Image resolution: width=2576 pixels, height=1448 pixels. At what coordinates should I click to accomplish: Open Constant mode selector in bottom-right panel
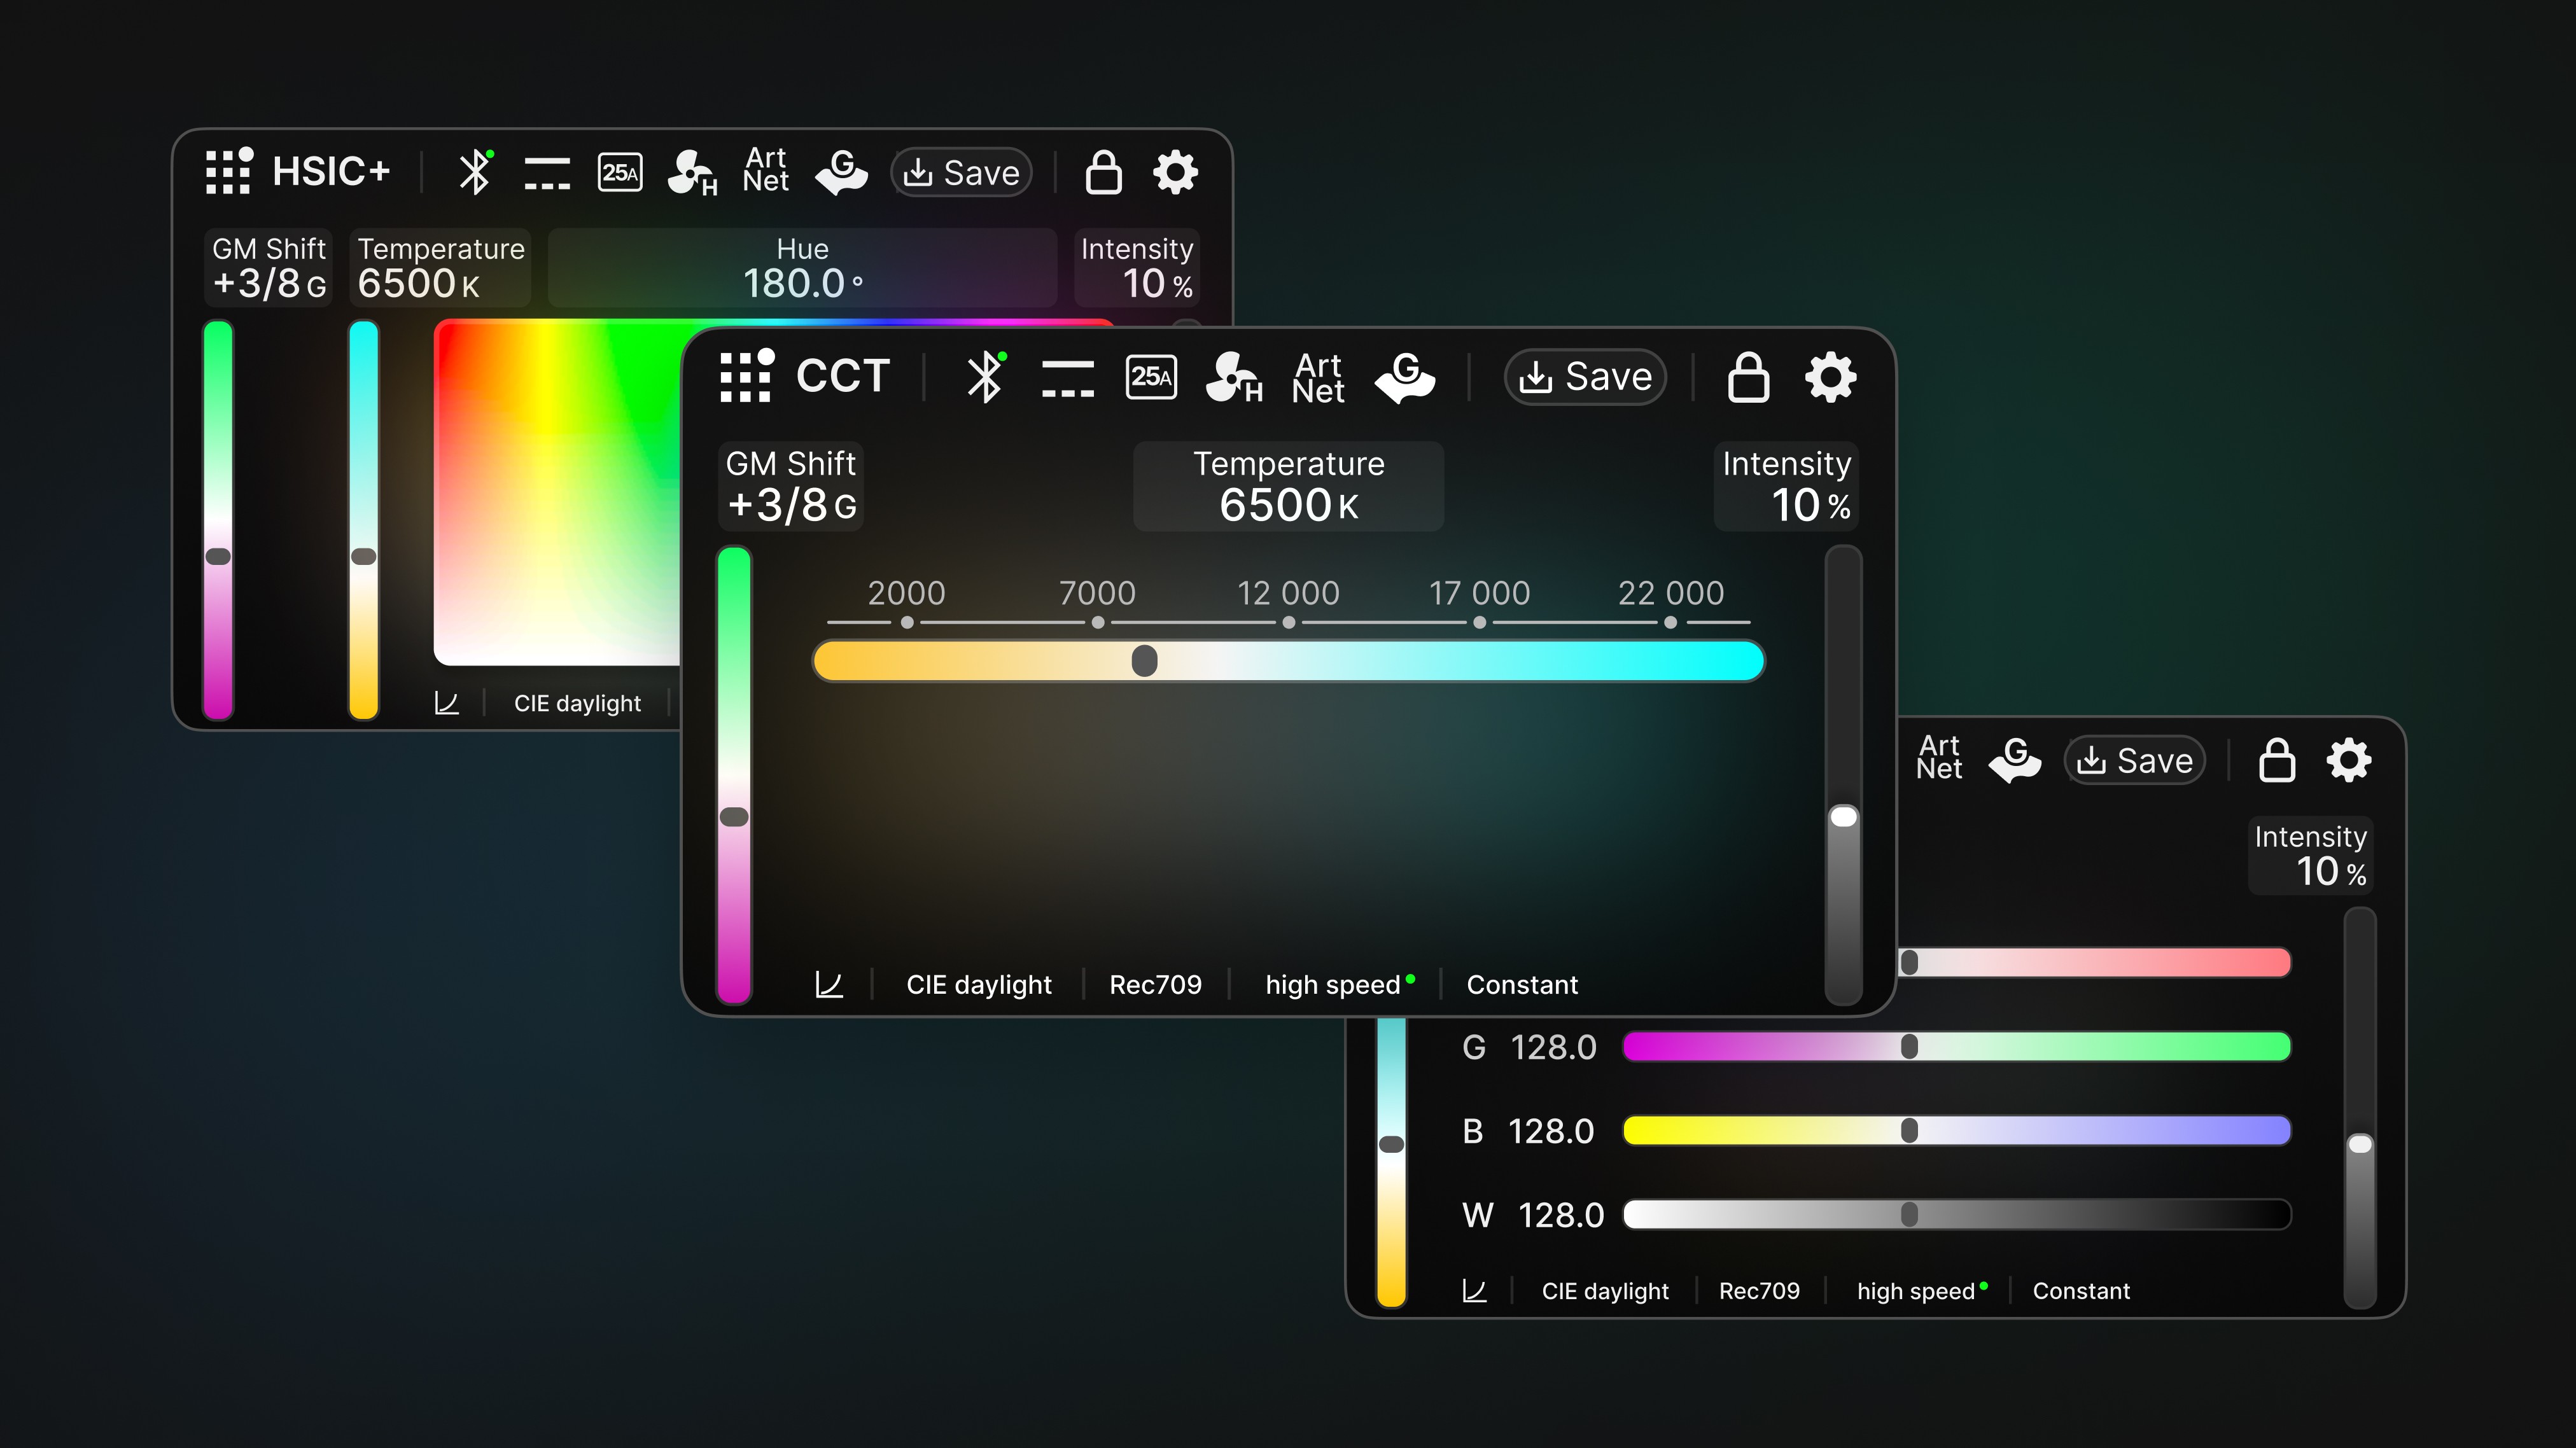click(x=2081, y=1291)
